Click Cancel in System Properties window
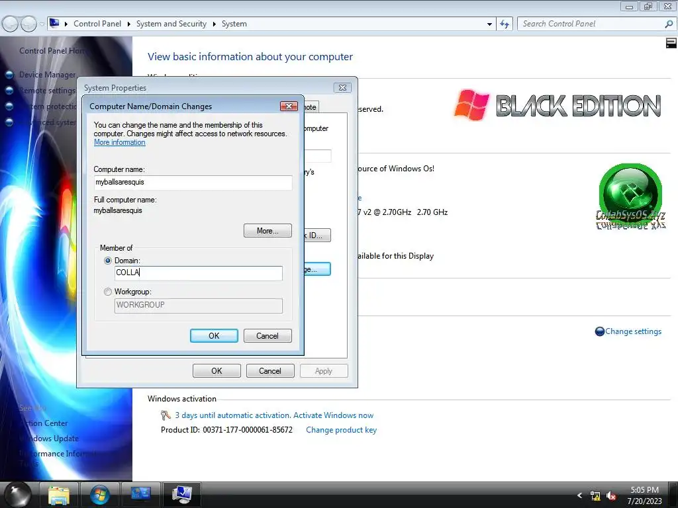The image size is (678, 508). pyautogui.click(x=270, y=370)
